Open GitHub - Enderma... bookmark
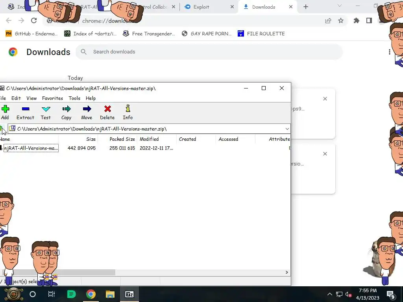This screenshot has height=302, width=403. [31, 34]
